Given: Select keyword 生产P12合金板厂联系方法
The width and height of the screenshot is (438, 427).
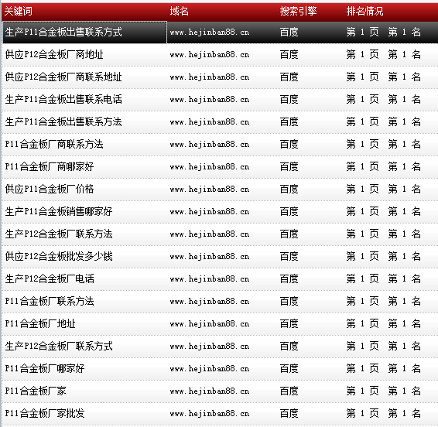Looking at the screenshot, I should click(59, 234).
